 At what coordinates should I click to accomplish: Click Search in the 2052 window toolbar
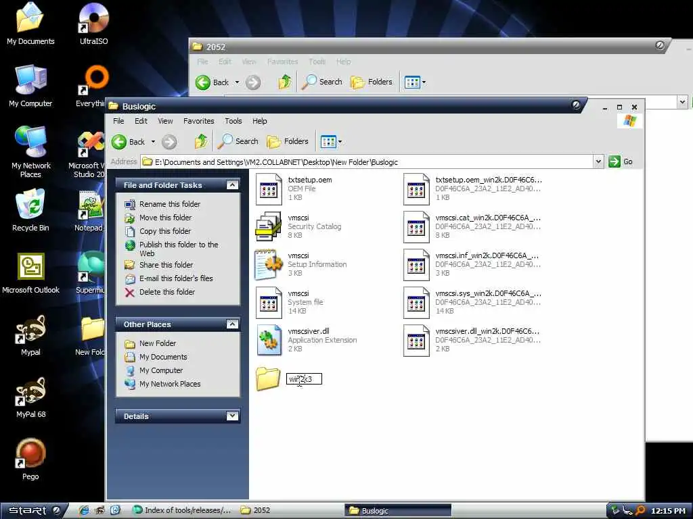[321, 82]
